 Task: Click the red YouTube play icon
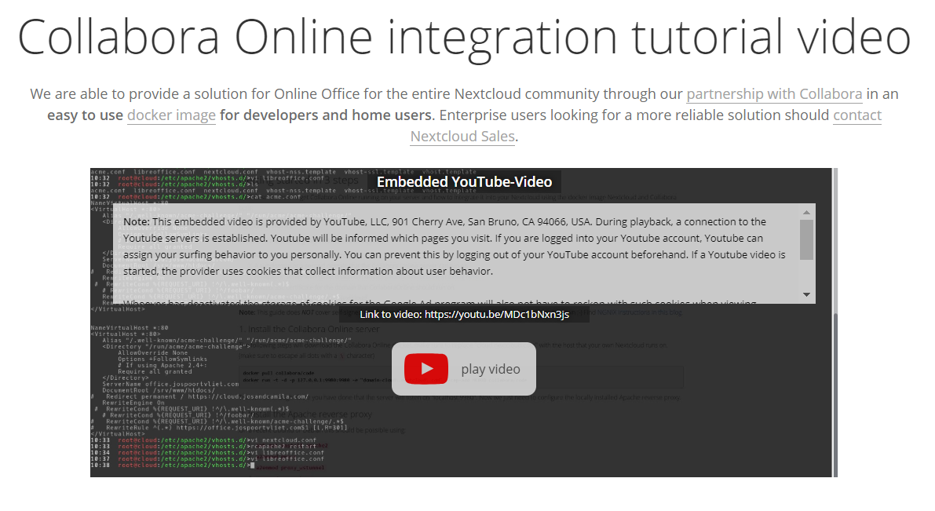[425, 368]
